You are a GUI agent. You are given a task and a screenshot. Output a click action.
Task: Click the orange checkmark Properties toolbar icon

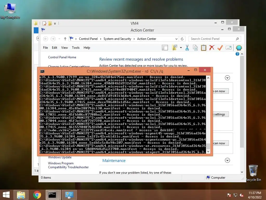(220, 48)
